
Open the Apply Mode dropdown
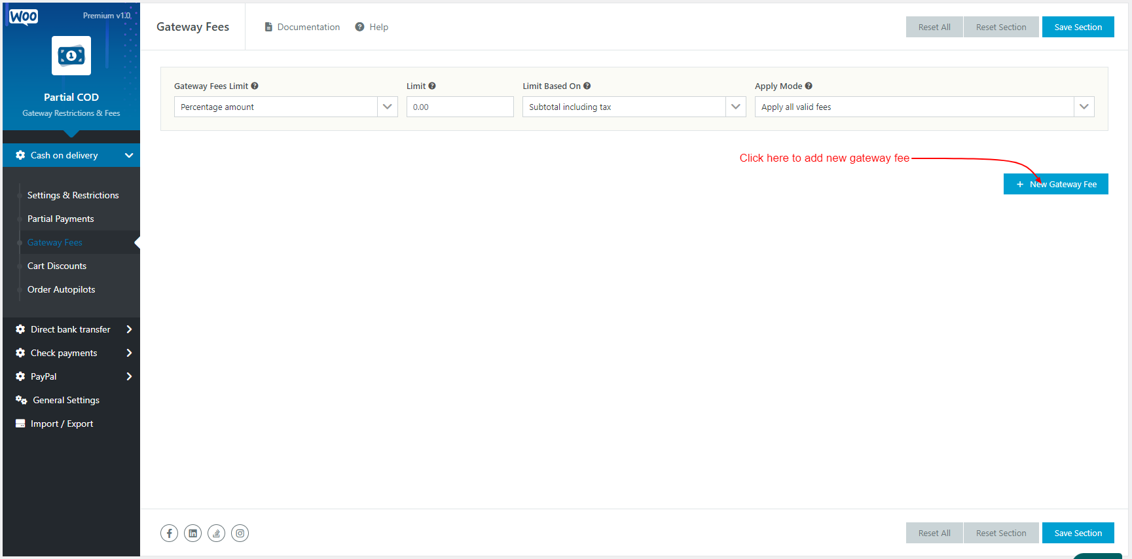pos(924,107)
